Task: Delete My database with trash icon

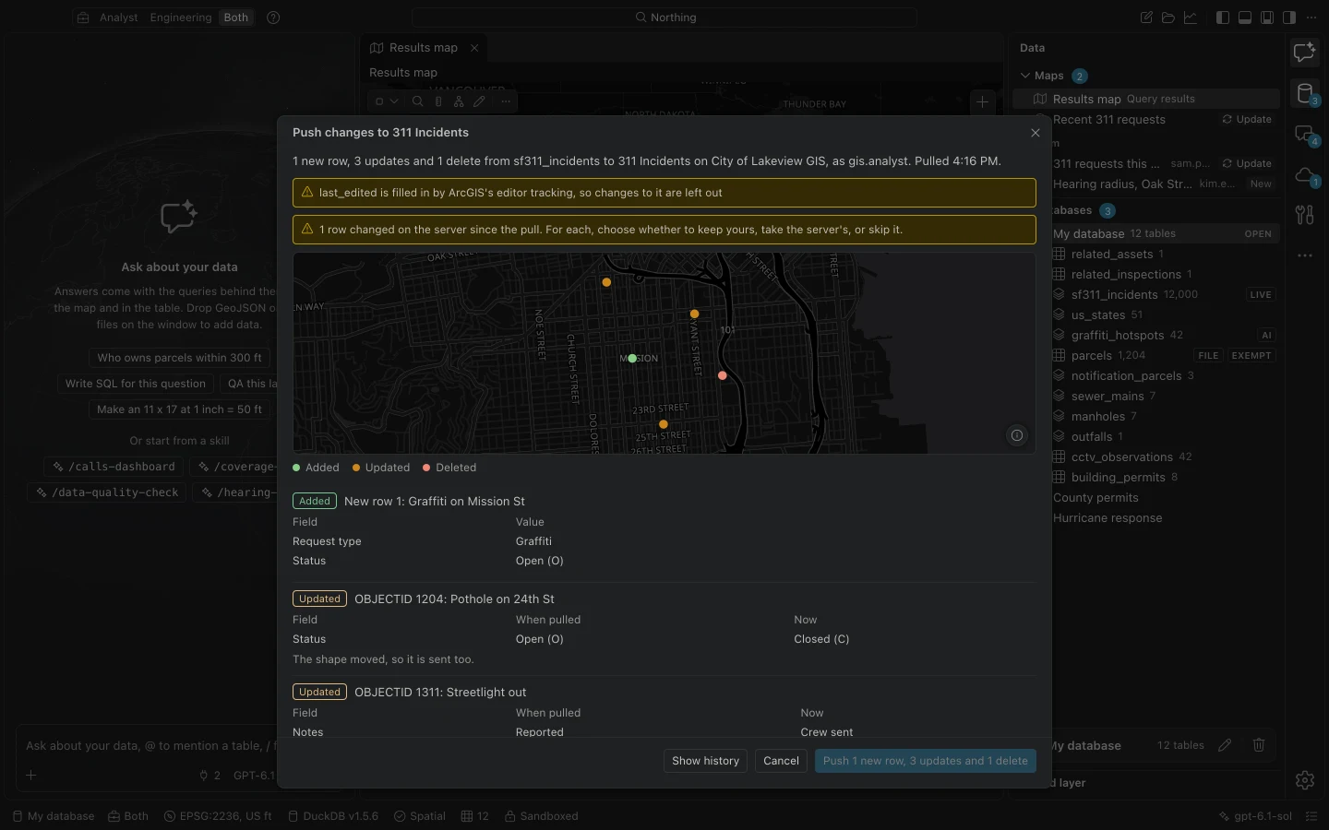Action: coord(1259,745)
